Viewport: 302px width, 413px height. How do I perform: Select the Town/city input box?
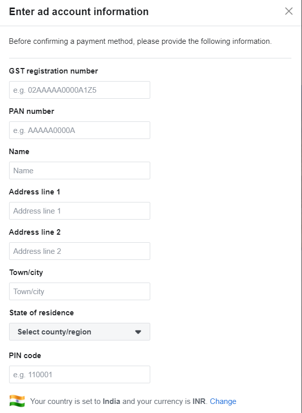(79, 291)
